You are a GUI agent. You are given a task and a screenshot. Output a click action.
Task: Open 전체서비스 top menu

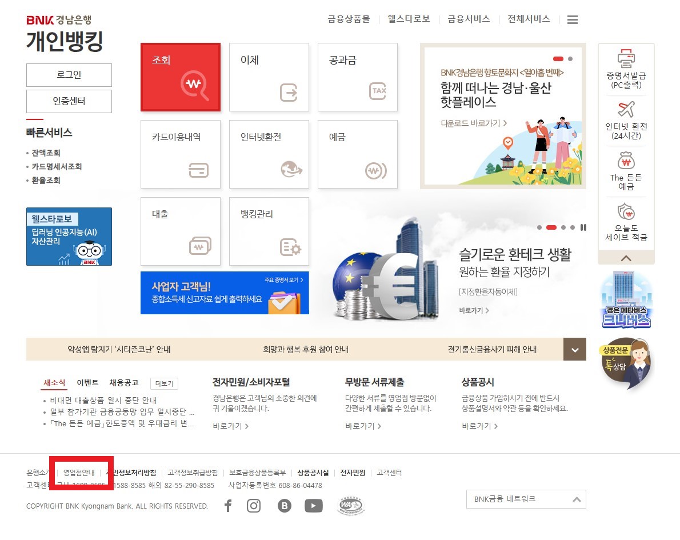click(529, 19)
